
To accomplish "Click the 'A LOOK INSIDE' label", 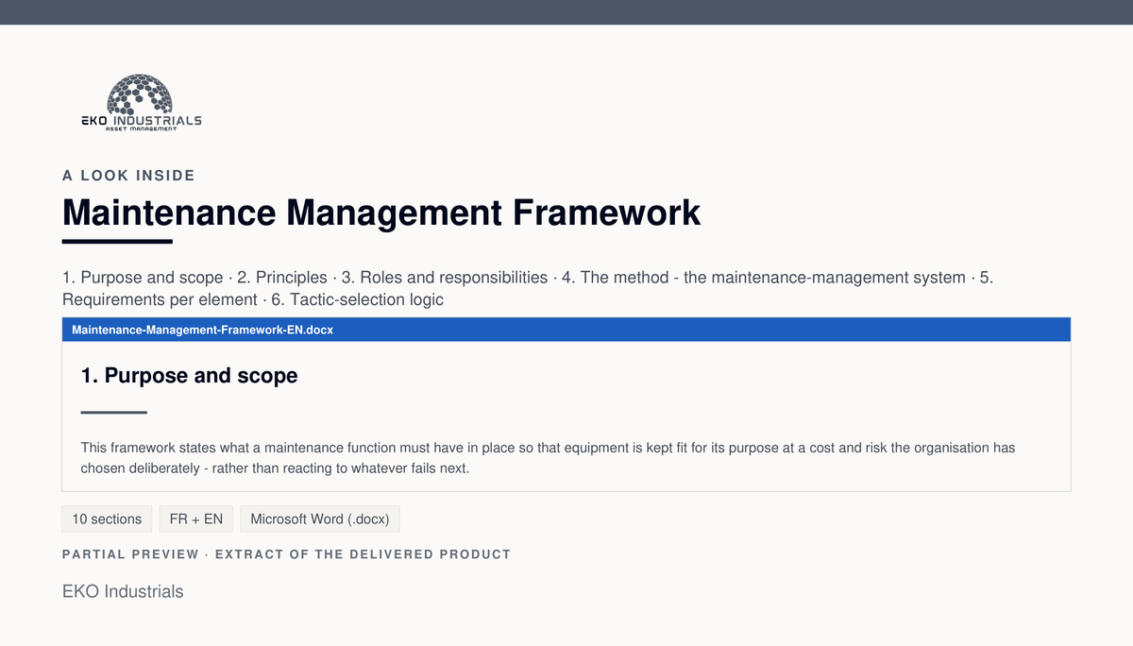I will (x=128, y=176).
